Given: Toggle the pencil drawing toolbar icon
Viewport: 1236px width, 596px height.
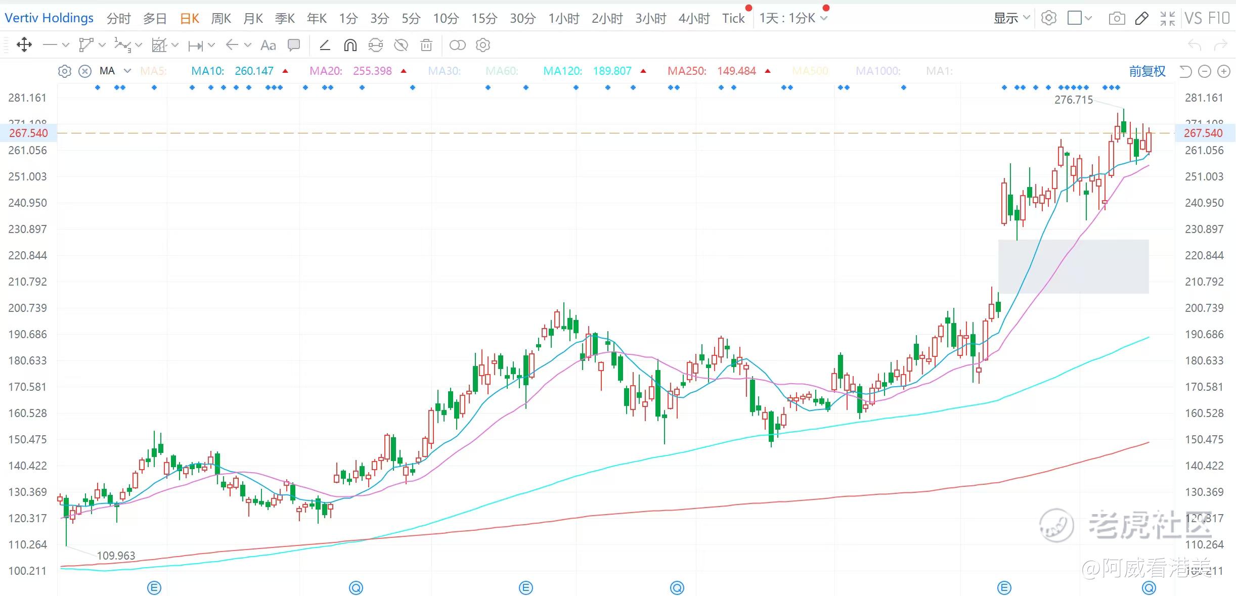Looking at the screenshot, I should [1141, 19].
